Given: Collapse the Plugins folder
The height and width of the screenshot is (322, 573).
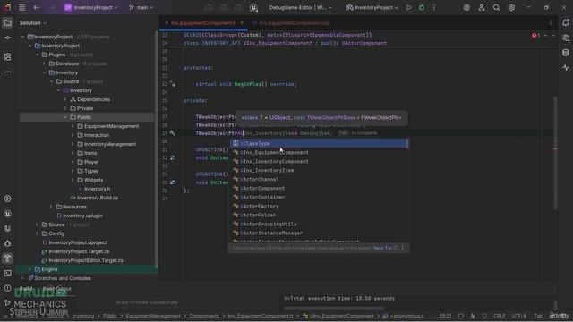Looking at the screenshot, I should [38, 55].
